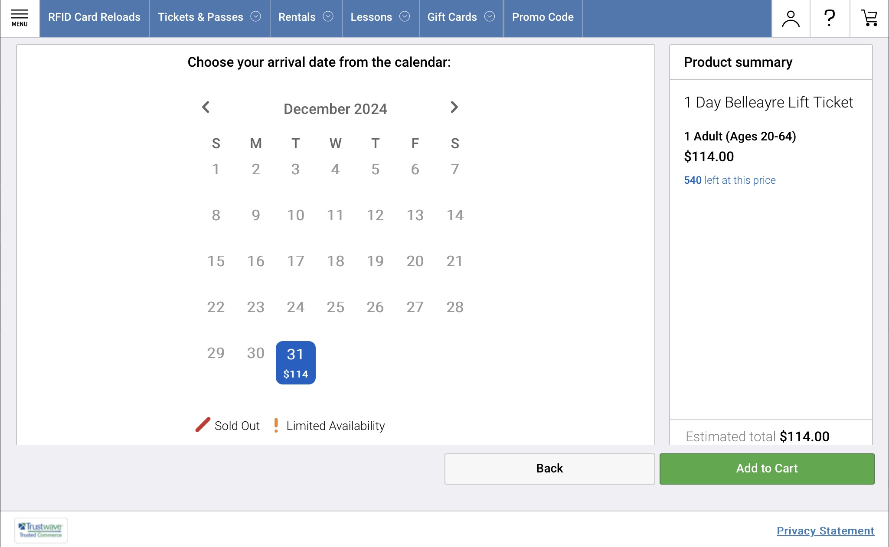Viewport: 889px width, 547px height.
Task: Expand the Rentals dropdown menu
Action: click(x=306, y=17)
